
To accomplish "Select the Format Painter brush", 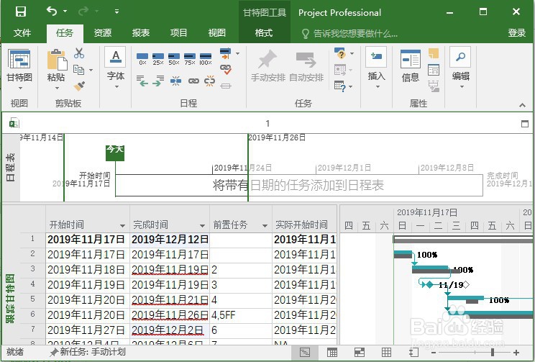I will (x=79, y=86).
